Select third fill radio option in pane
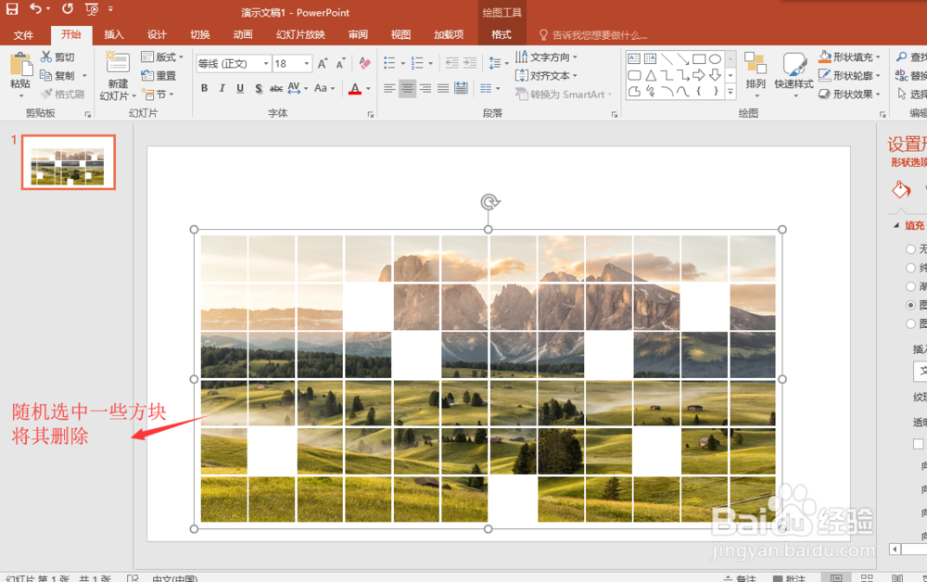The width and height of the screenshot is (927, 582). coord(910,286)
